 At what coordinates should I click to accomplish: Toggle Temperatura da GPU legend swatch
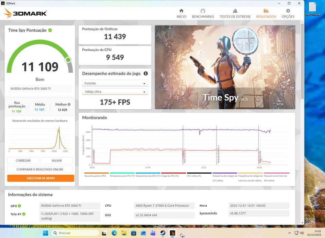148,173
